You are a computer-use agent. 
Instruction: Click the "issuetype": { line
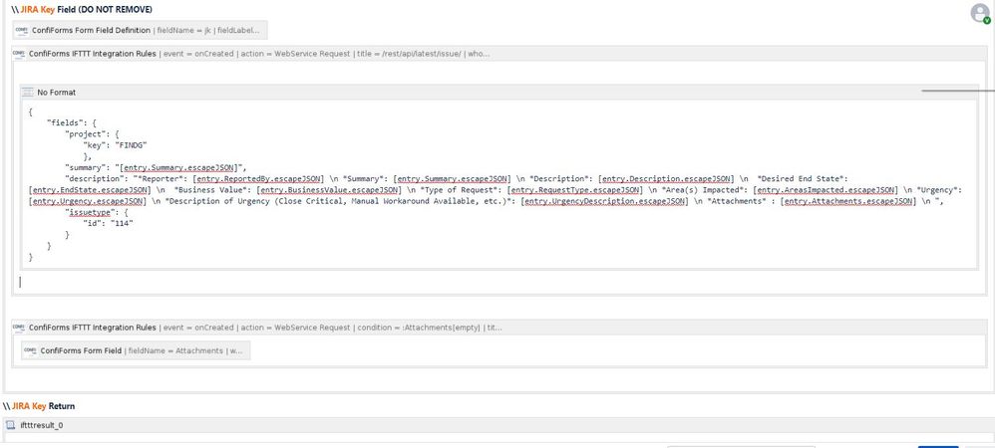click(97, 212)
